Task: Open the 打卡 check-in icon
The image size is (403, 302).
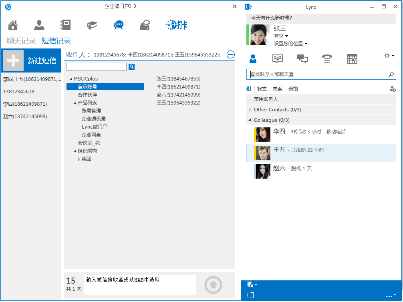Action: 177,25
